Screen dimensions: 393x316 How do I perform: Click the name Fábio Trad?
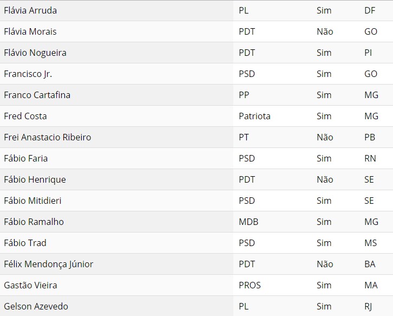(25, 243)
